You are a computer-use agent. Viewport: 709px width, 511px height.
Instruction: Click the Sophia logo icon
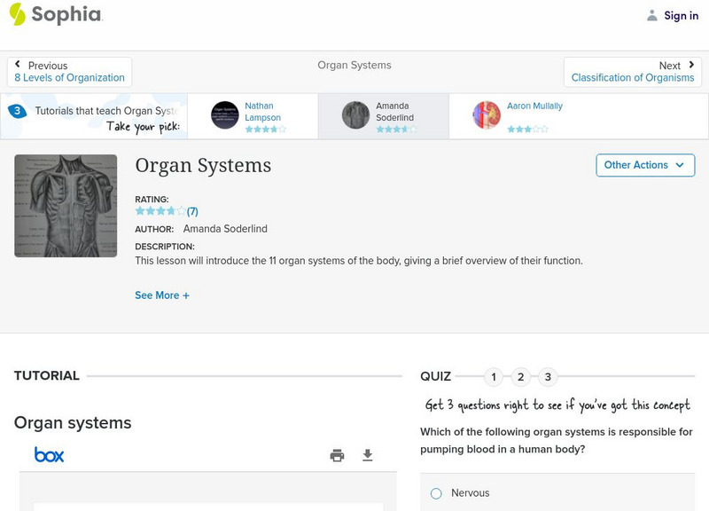click(x=17, y=14)
